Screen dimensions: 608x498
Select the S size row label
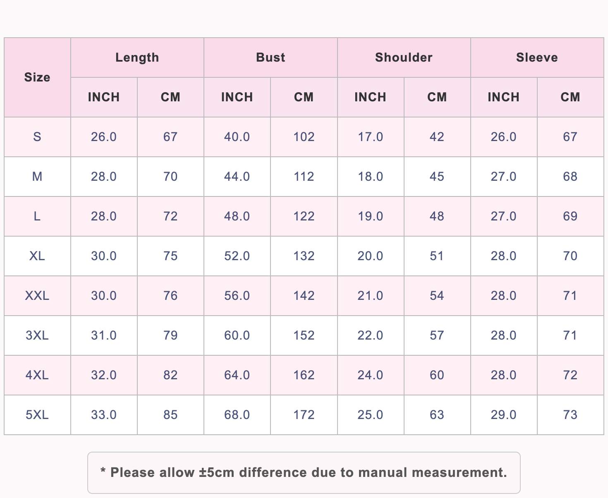37,137
